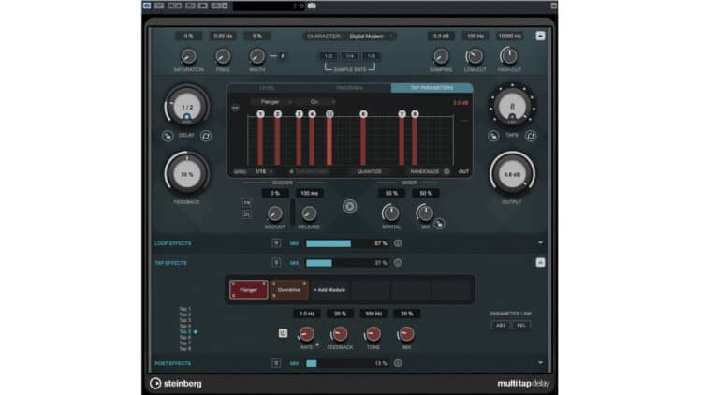Click the Steinberg logo
Image resolution: width=702 pixels, height=395 pixels.
pyautogui.click(x=176, y=383)
